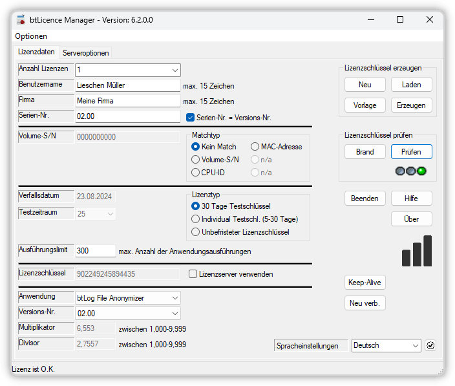Click into the Benutzername text field
This screenshot has width=455, height=386.
[x=127, y=85]
